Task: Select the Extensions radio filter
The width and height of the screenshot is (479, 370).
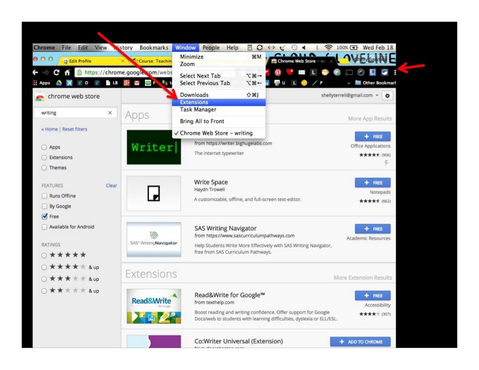Action: (x=44, y=157)
